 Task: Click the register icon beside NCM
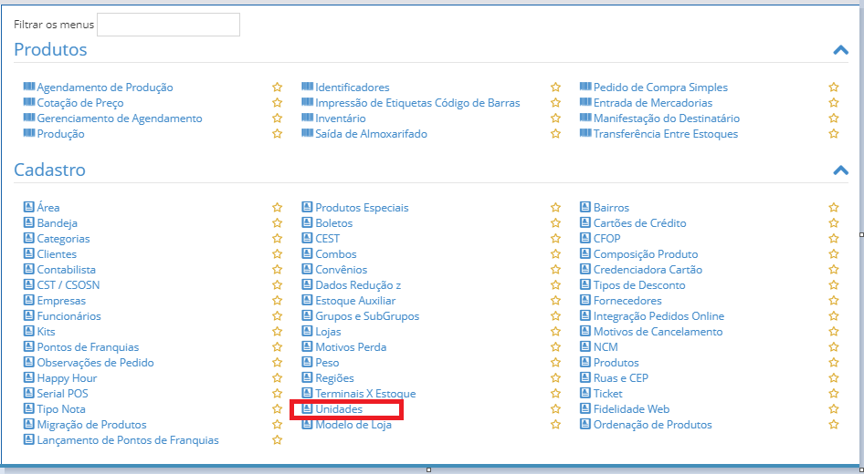point(585,346)
